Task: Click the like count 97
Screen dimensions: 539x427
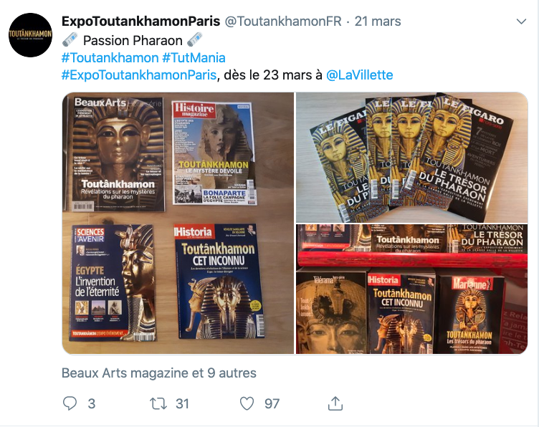Action: click(x=272, y=403)
